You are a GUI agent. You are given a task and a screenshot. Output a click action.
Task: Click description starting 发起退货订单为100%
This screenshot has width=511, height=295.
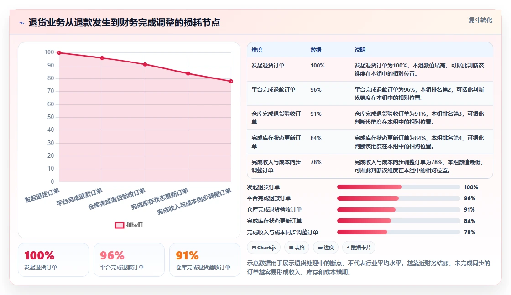point(419,70)
